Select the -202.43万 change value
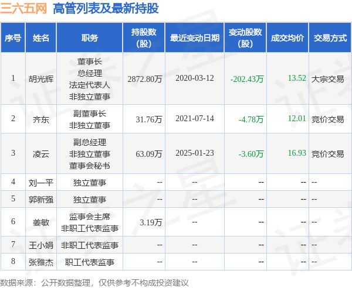 coord(247,79)
